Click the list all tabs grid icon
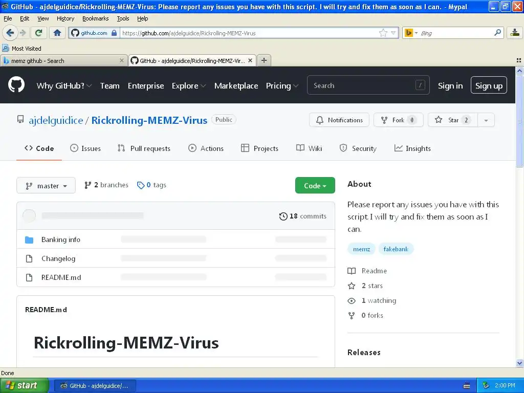 point(519,60)
